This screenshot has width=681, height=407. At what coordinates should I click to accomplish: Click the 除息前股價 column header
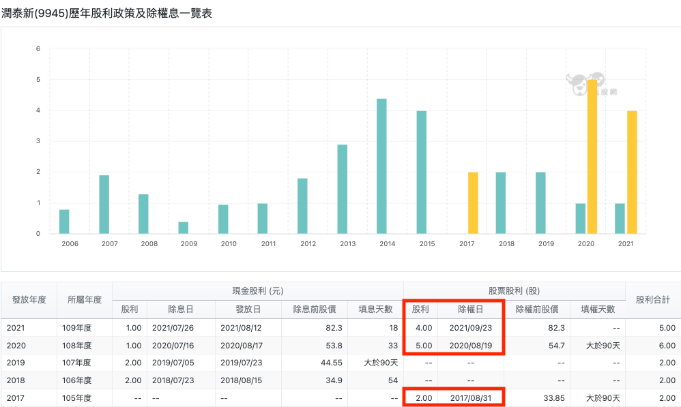pyautogui.click(x=315, y=310)
